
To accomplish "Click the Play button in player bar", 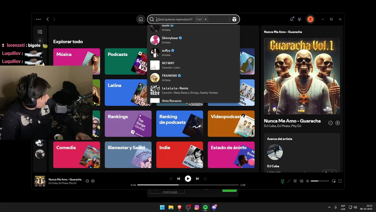I will click(188, 179).
